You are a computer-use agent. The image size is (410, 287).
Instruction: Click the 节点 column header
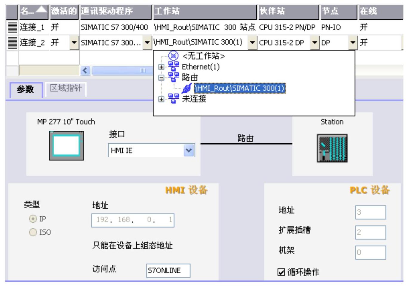click(338, 11)
